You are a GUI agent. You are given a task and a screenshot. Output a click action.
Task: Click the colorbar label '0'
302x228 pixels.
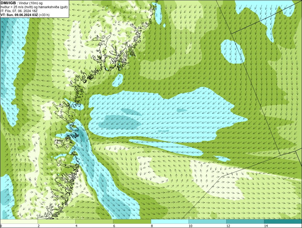point(1,226)
